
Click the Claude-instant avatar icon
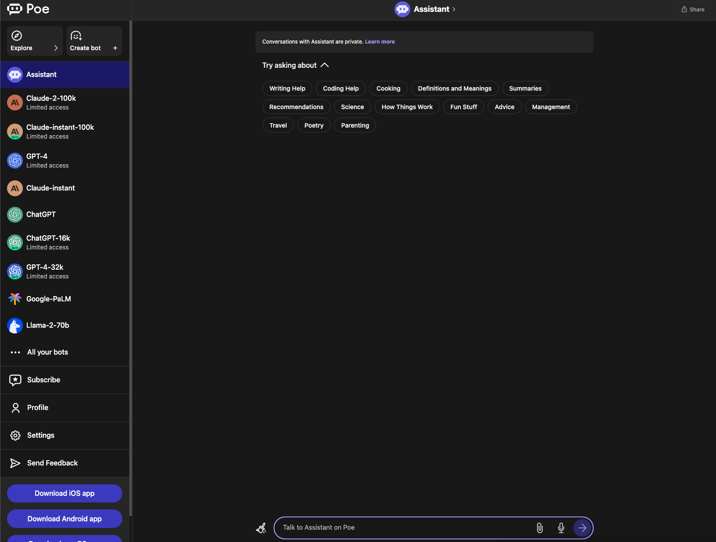pyautogui.click(x=15, y=188)
